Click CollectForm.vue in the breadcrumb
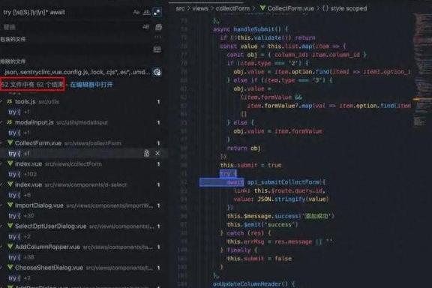Viewport: 432px width, 288px height. pos(291,8)
